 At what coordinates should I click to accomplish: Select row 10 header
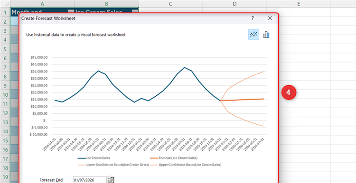[x=5, y=94]
